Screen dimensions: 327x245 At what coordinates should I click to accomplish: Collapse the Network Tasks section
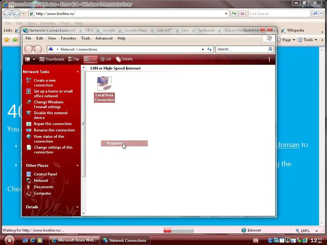(78, 72)
